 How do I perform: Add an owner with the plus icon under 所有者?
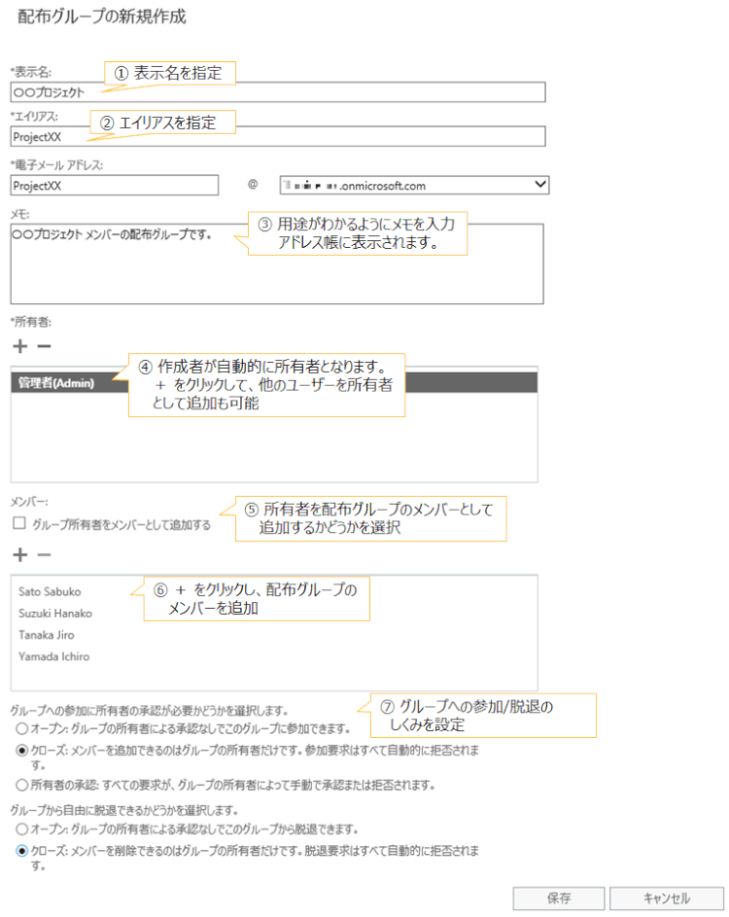[19, 346]
